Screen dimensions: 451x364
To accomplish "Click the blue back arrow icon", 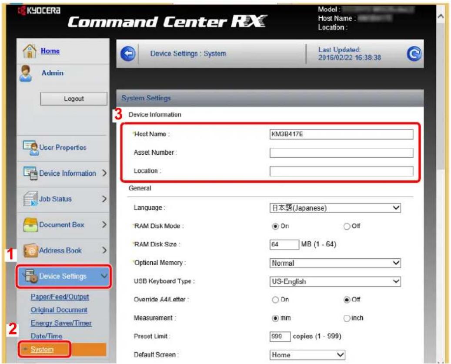I will (128, 53).
